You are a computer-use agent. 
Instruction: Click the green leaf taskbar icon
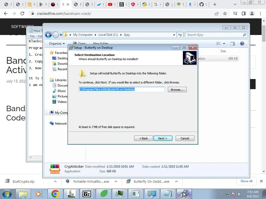point(104,194)
